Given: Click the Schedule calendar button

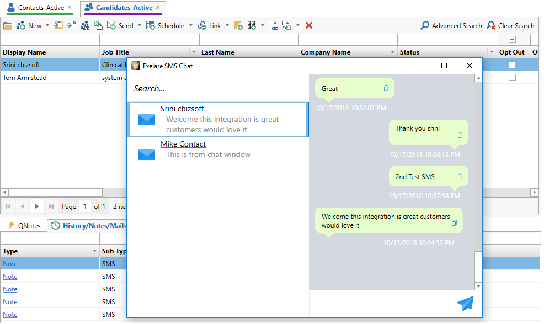Looking at the screenshot, I should 165,26.
